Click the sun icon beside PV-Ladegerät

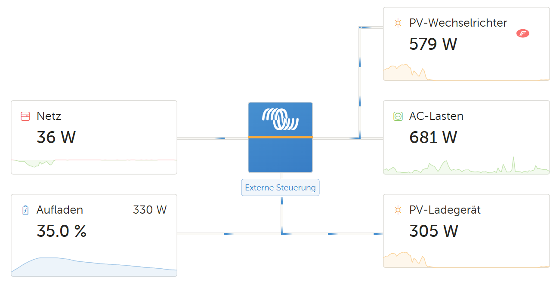pos(398,210)
